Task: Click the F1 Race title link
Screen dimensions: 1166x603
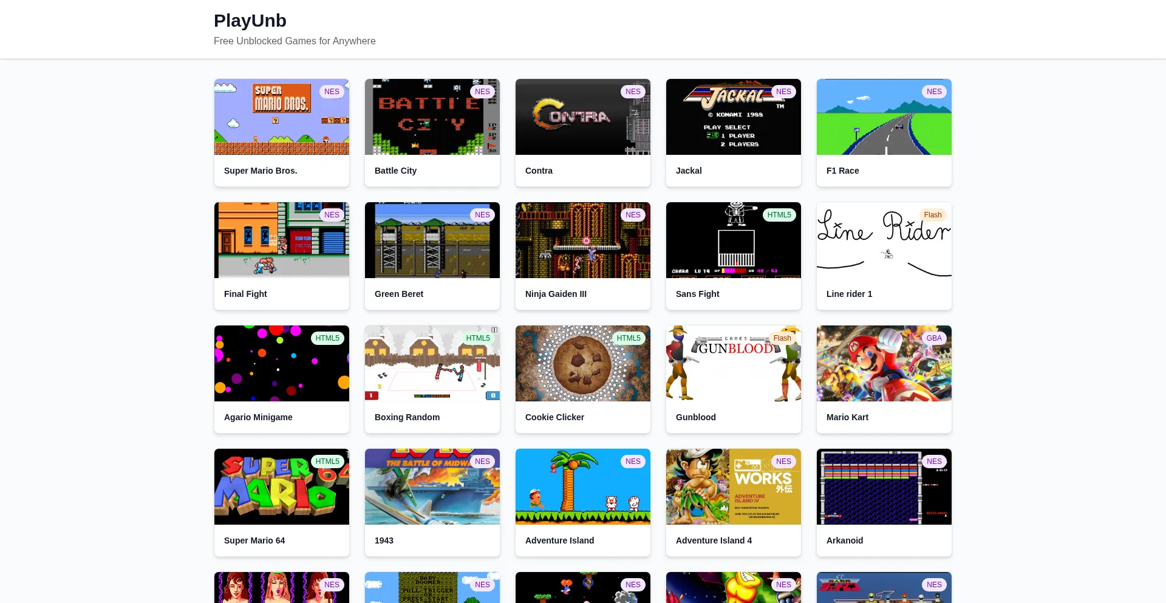Action: pos(842,171)
